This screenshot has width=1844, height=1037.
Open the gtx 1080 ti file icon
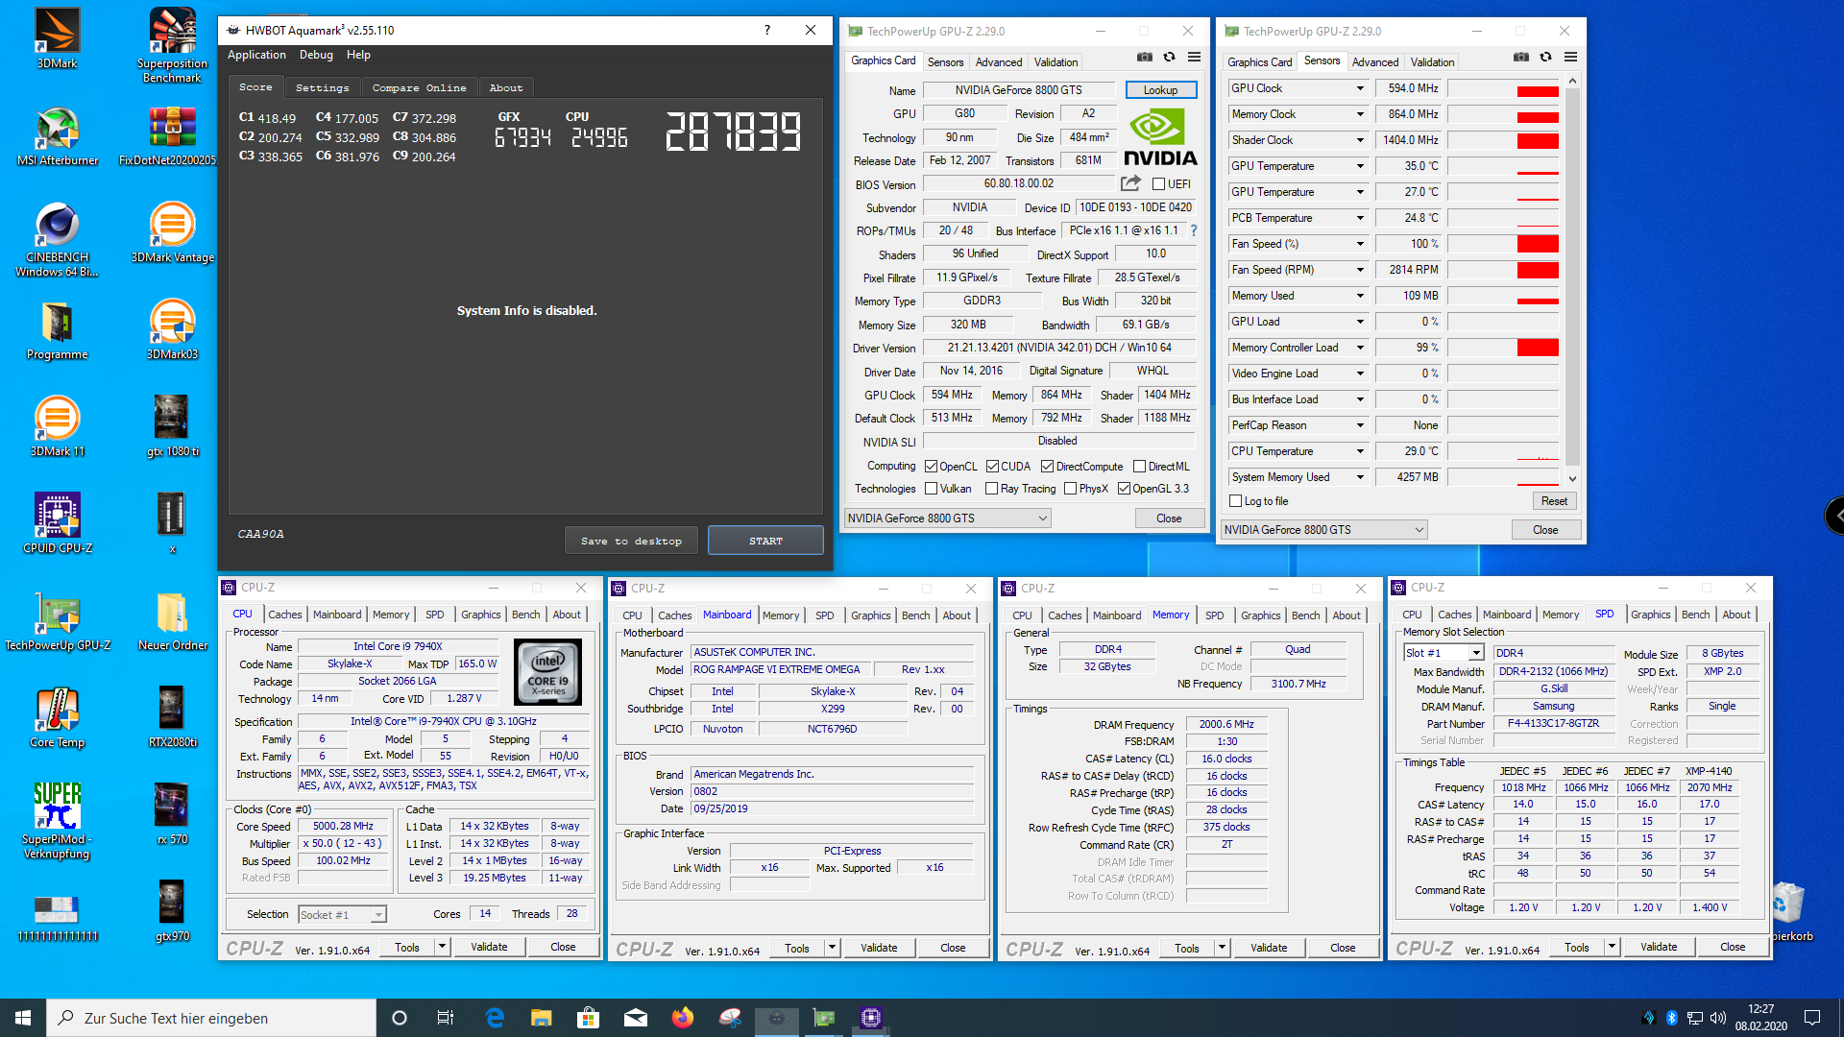[172, 426]
